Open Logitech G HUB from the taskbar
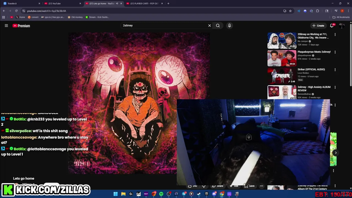 point(131,194)
